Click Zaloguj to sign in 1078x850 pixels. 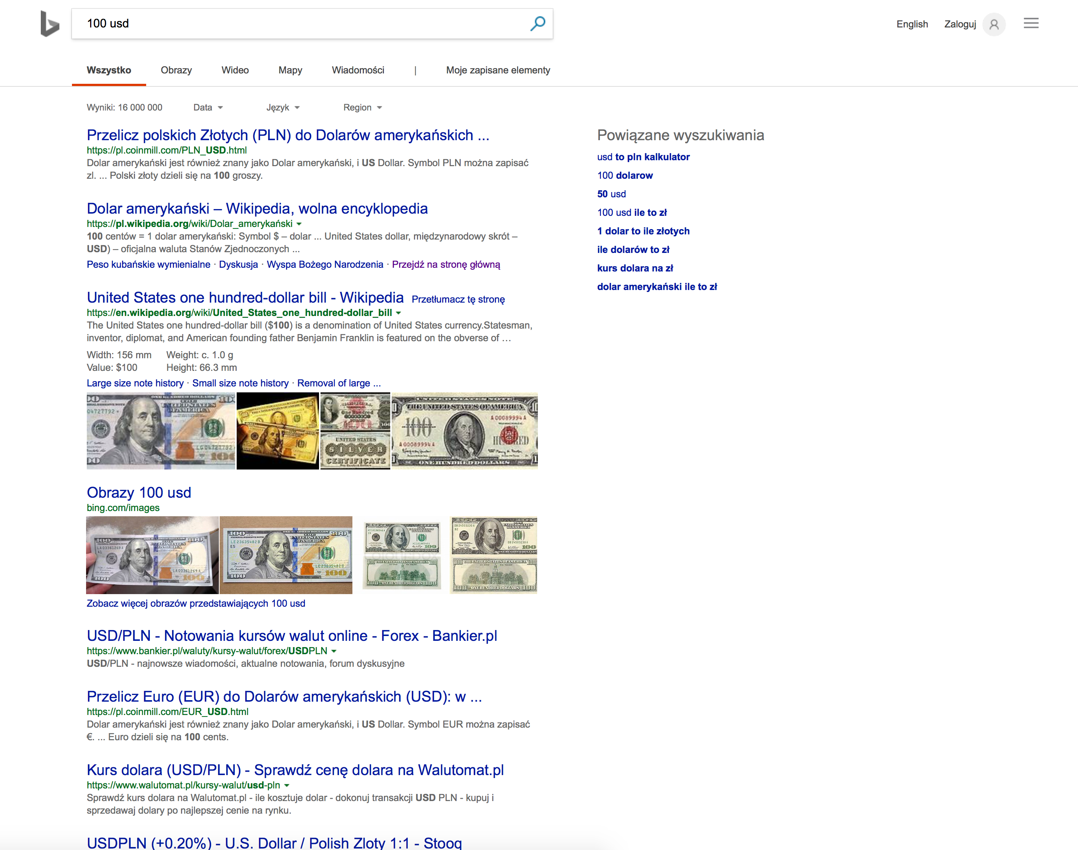coord(960,24)
